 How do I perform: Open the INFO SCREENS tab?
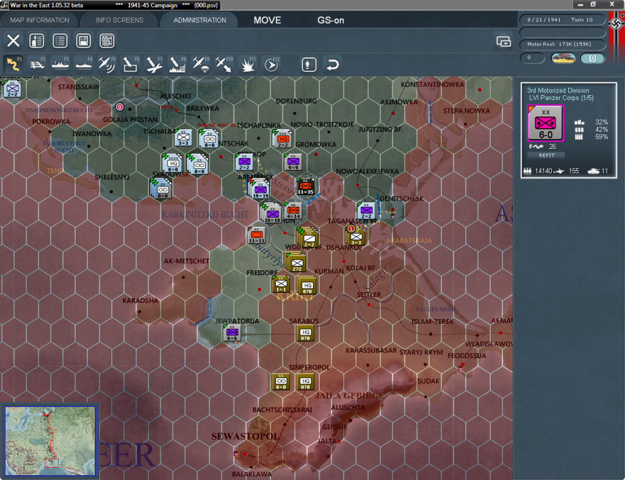(x=119, y=20)
